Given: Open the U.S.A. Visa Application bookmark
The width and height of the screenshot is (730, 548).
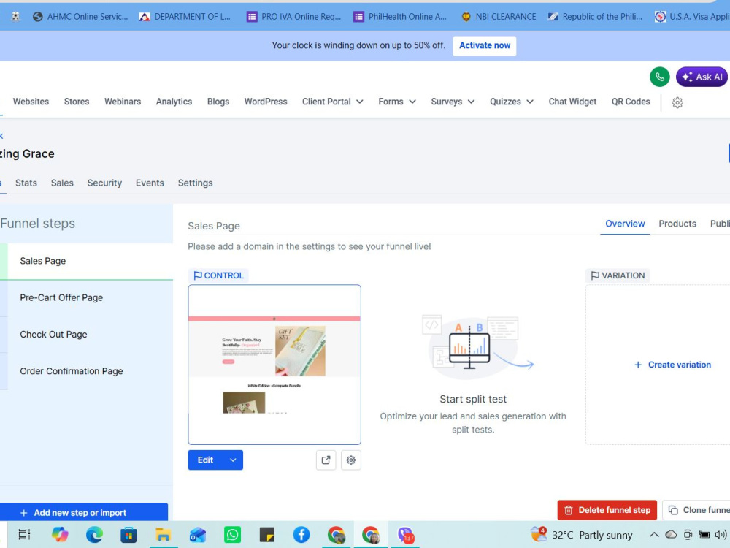Looking at the screenshot, I should coord(692,17).
